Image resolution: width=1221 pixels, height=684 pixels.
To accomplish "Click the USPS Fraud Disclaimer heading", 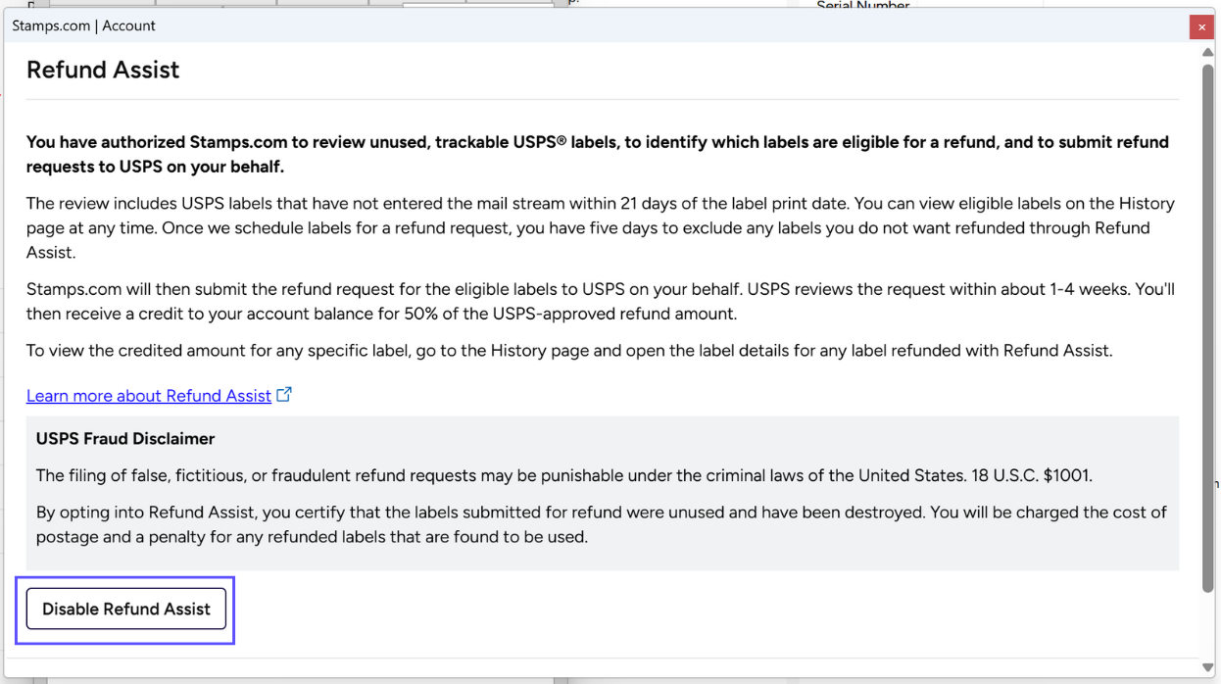I will [x=125, y=439].
